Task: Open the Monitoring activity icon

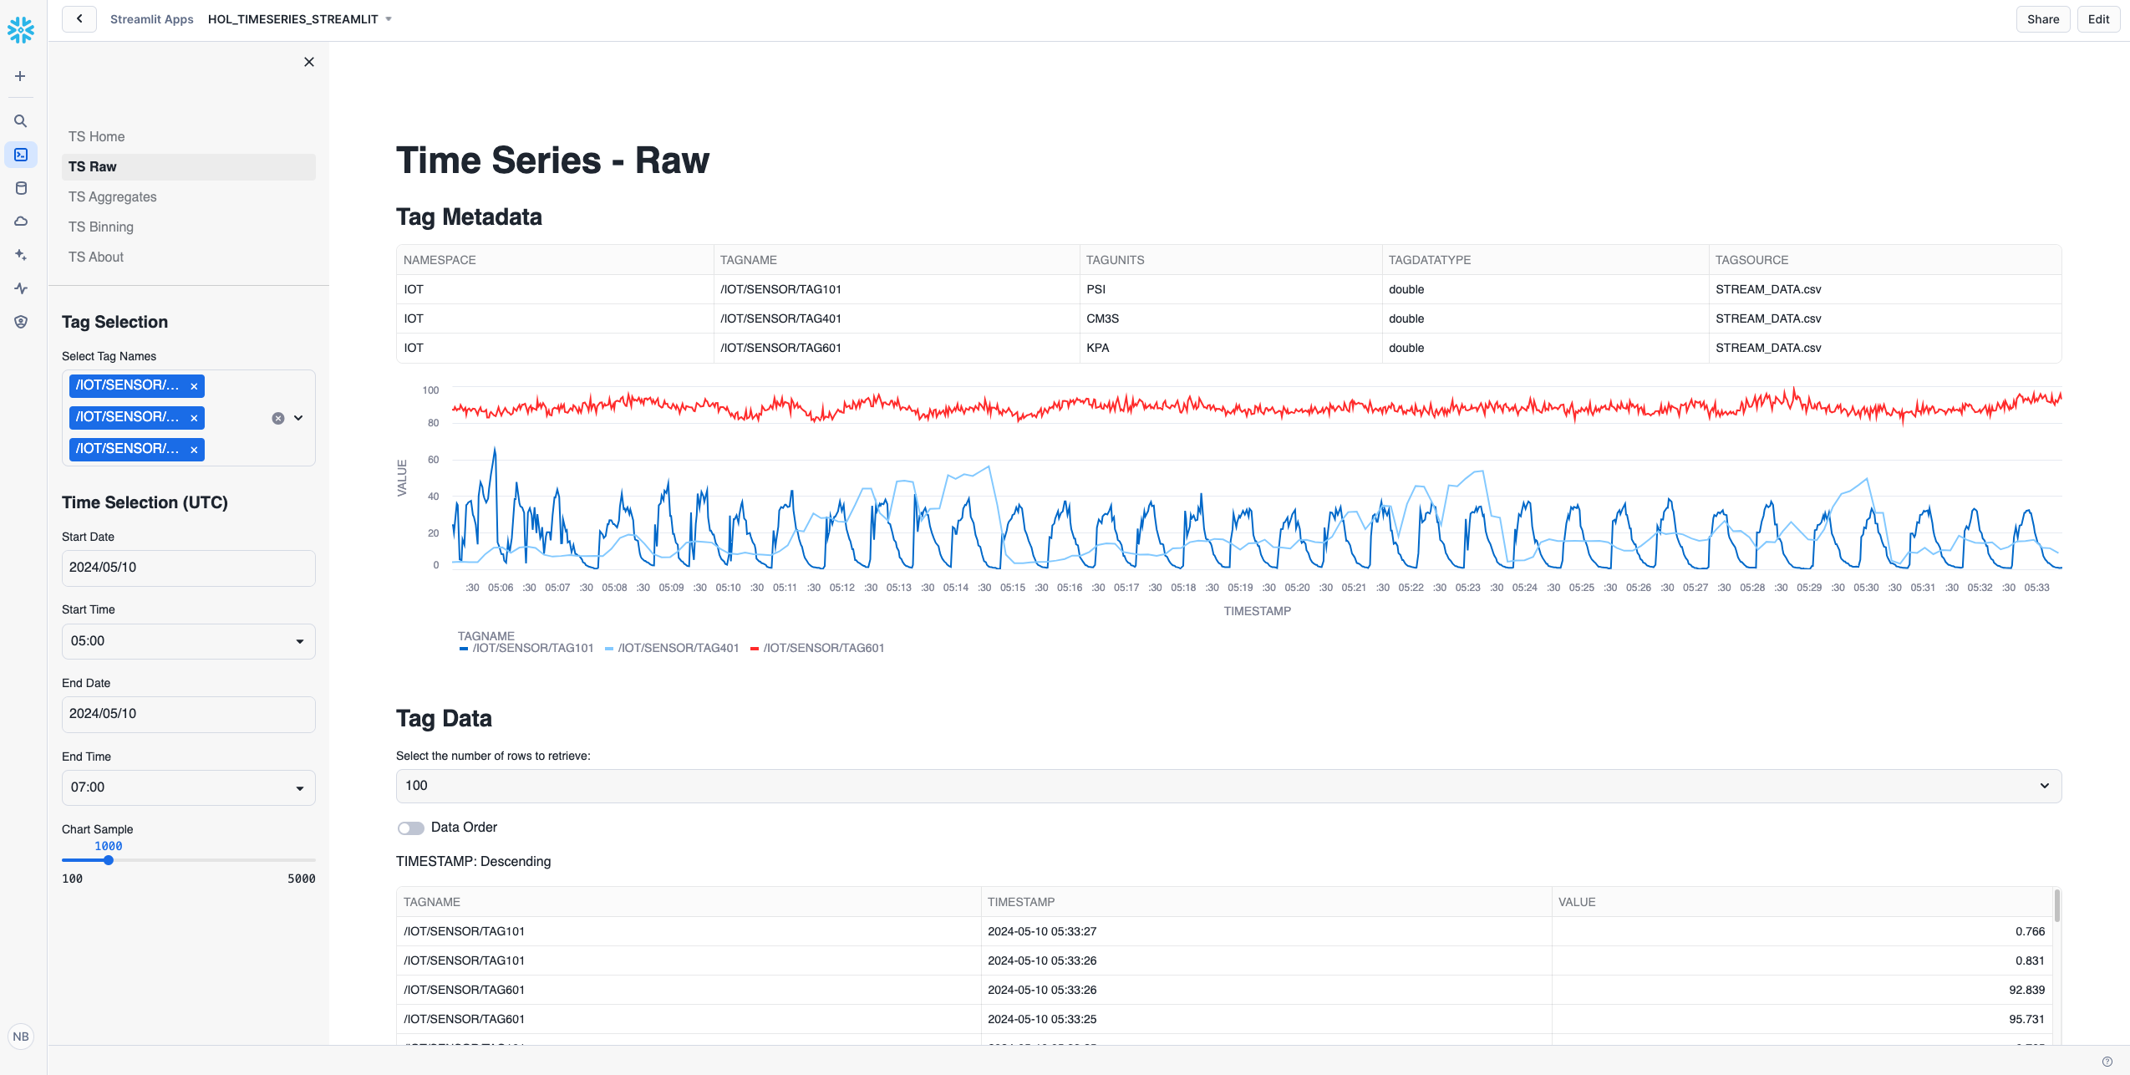Action: click(20, 288)
